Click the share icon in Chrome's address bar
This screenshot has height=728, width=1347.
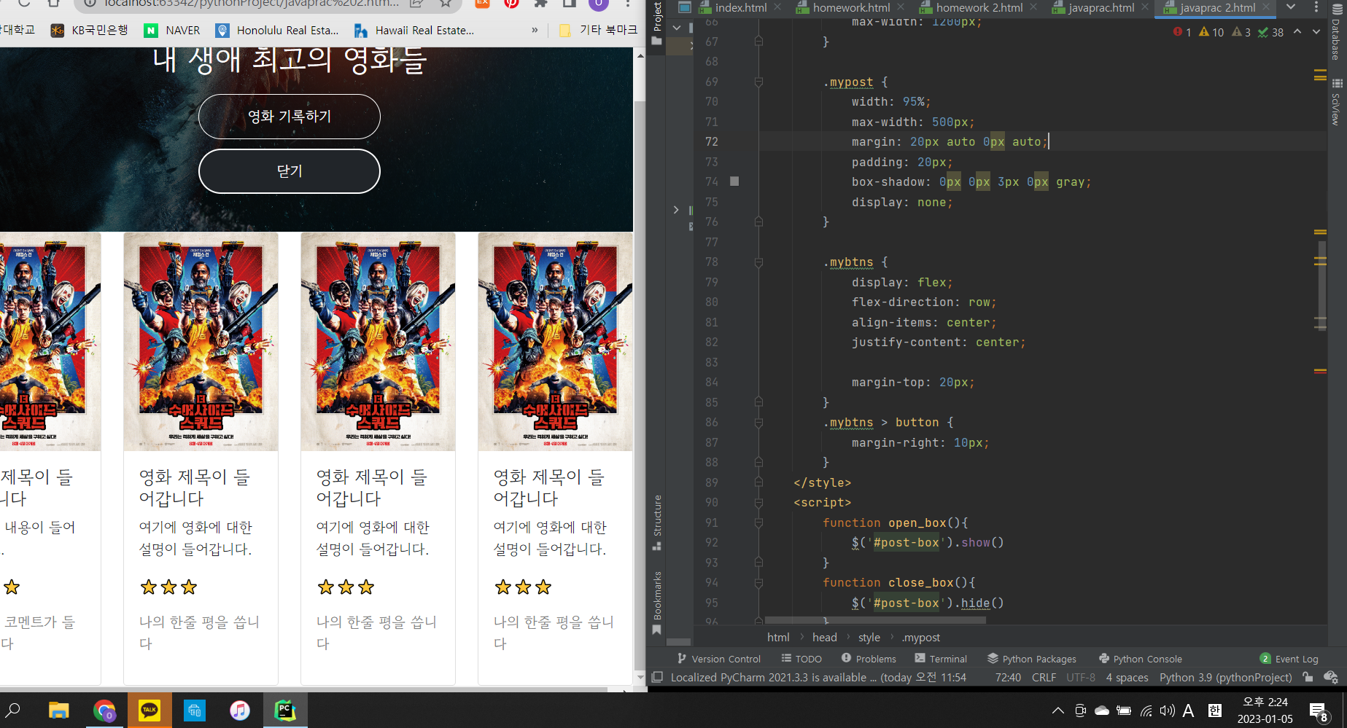pos(417,4)
